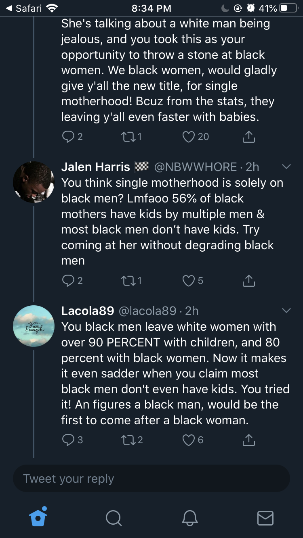Retweet Lacola89's tweet with 2 retweets
This screenshot has width=303, height=538.
click(128, 440)
